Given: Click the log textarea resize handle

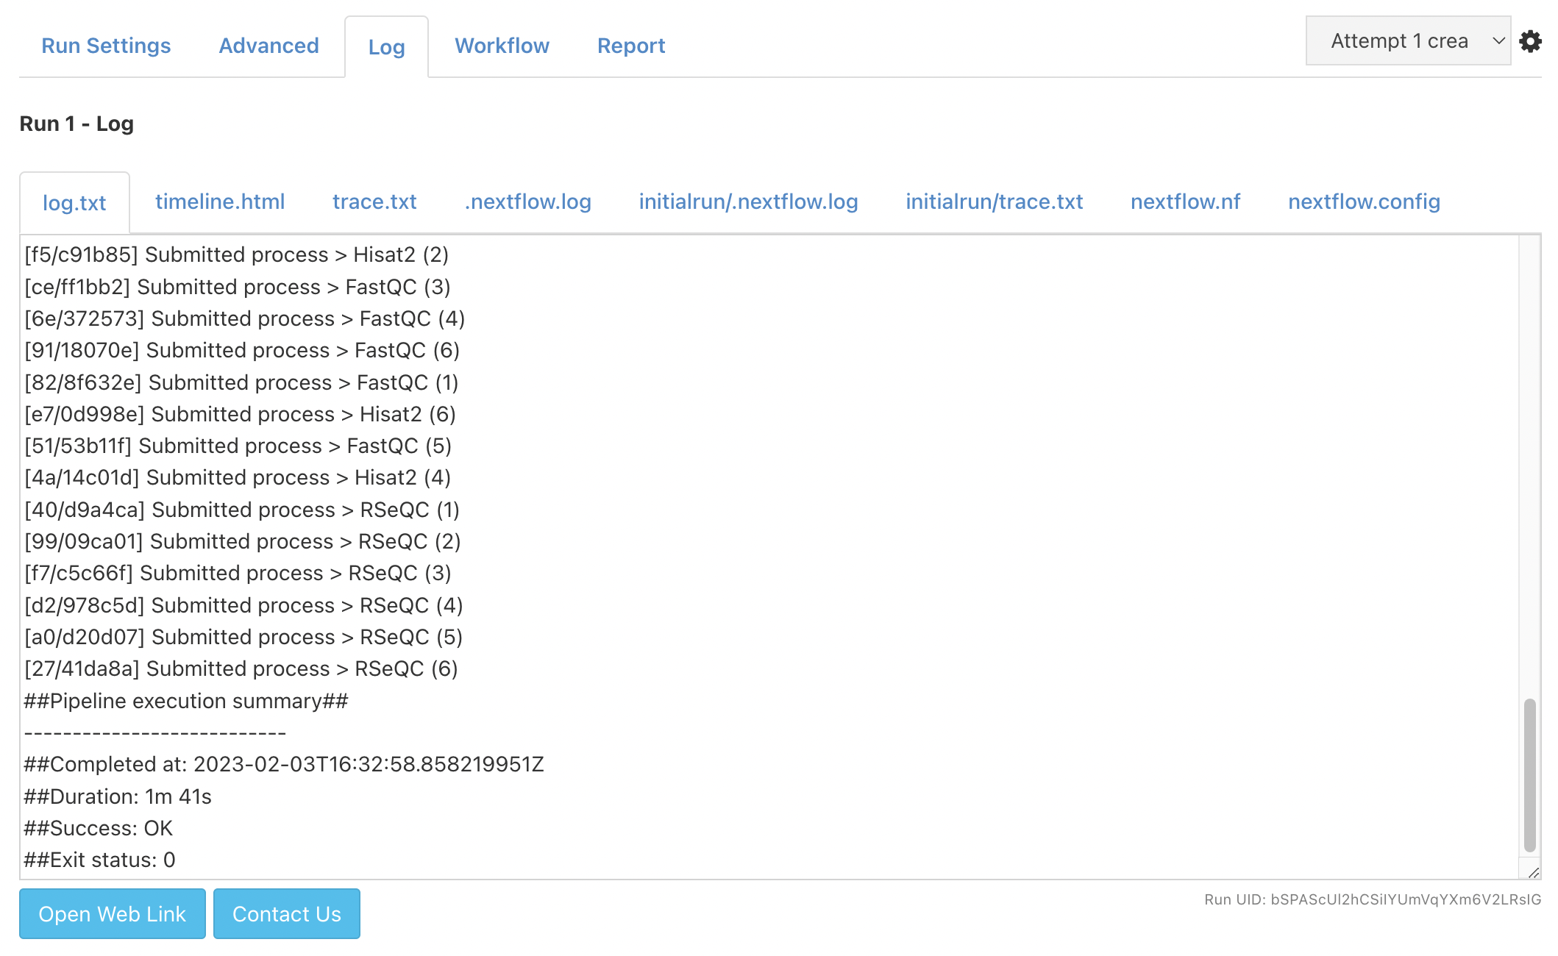Looking at the screenshot, I should tap(1533, 872).
